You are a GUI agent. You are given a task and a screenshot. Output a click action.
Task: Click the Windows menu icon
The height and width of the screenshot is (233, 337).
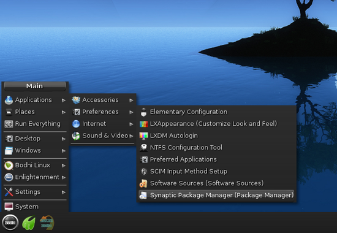point(9,150)
